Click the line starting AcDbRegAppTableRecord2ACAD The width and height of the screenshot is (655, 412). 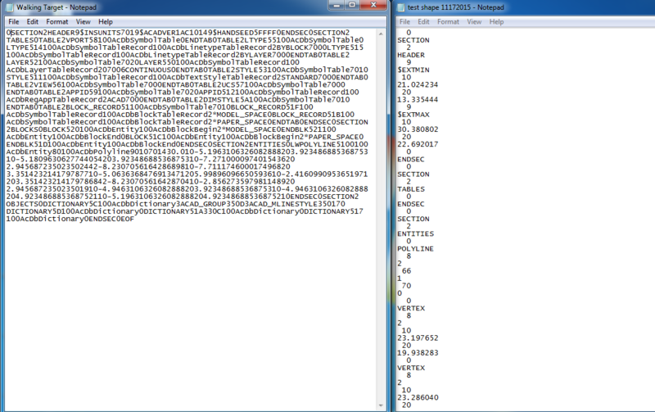pos(178,99)
